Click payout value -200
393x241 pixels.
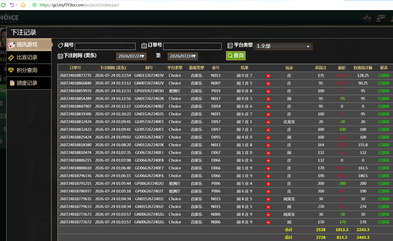click(342, 184)
